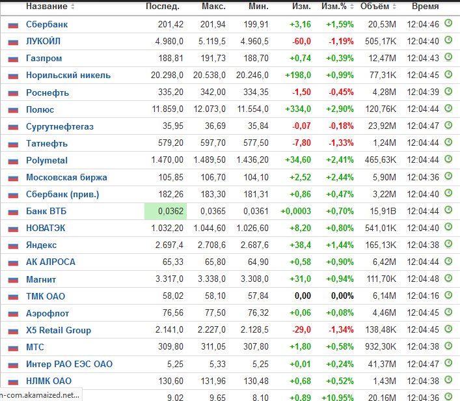The height and width of the screenshot is (401, 460).
Task: Sort by the Название column arrows
Action: [72, 6]
